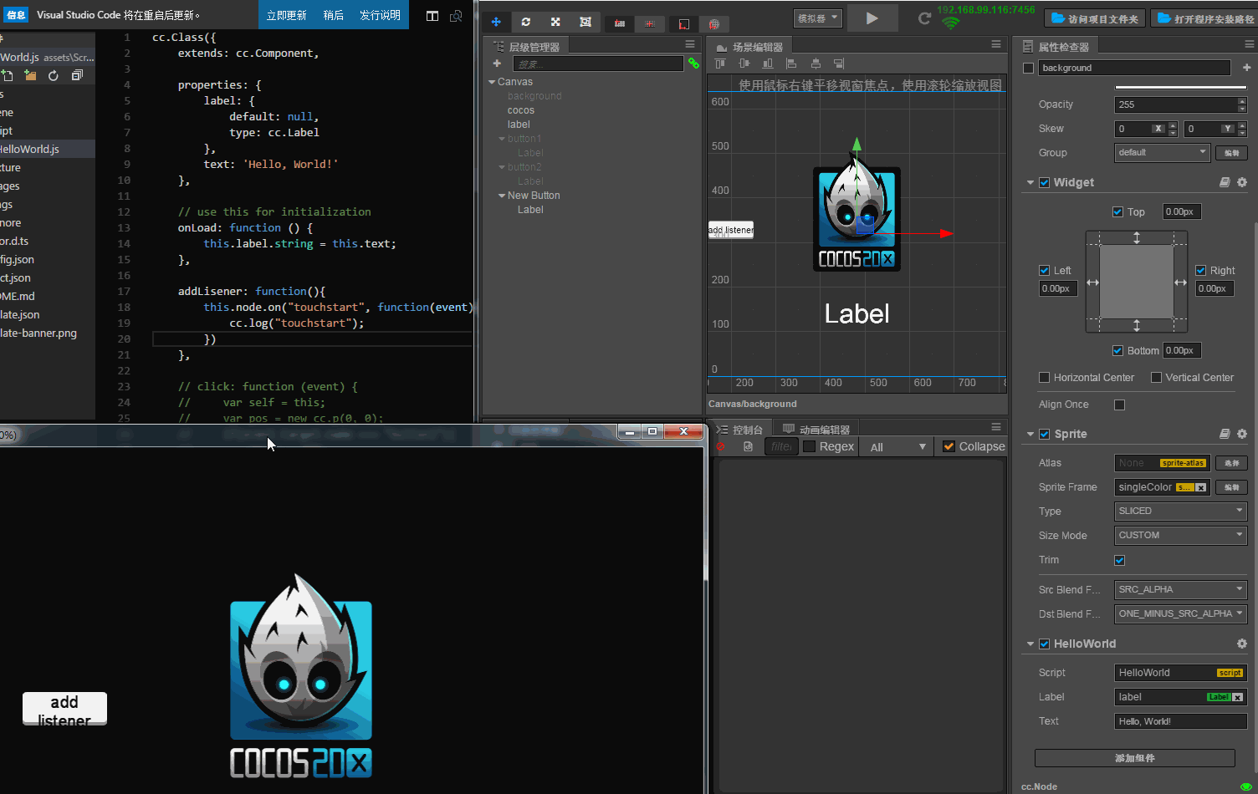Enable the Horizontal Center checkbox
Screen dimensions: 1258x794
tap(1044, 378)
